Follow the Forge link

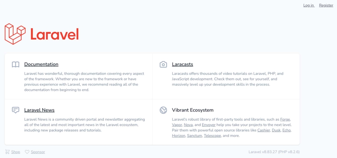pos(285,119)
